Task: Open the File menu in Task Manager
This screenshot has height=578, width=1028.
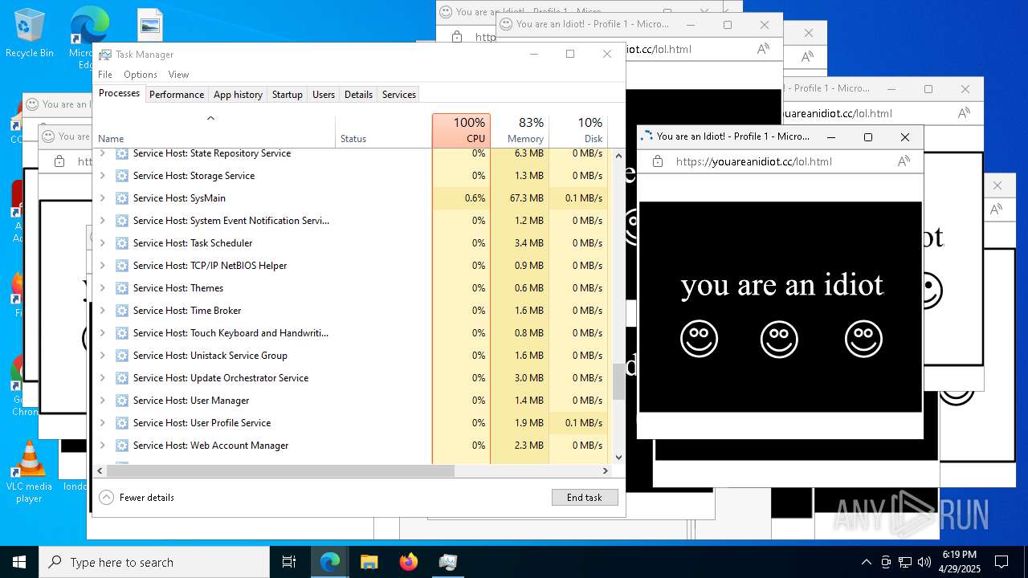Action: [x=105, y=75]
